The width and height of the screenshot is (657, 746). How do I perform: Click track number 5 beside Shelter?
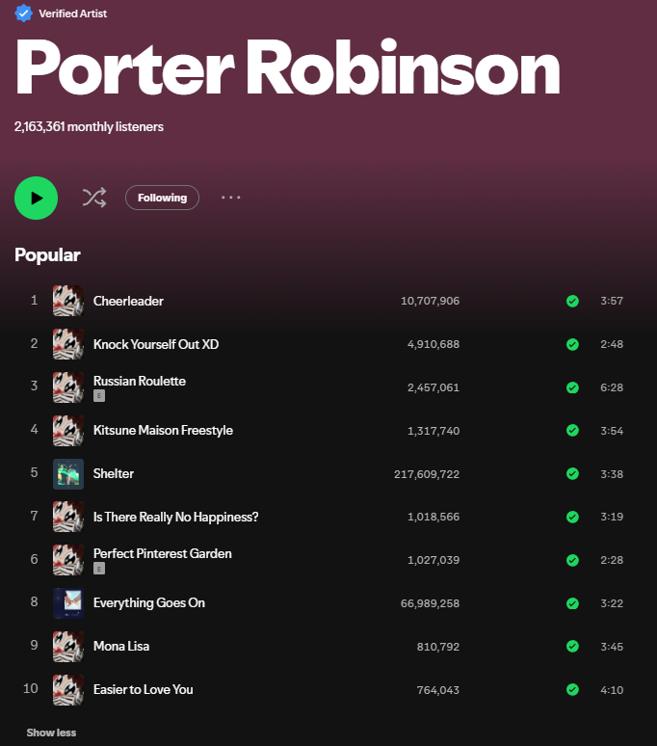(x=35, y=472)
